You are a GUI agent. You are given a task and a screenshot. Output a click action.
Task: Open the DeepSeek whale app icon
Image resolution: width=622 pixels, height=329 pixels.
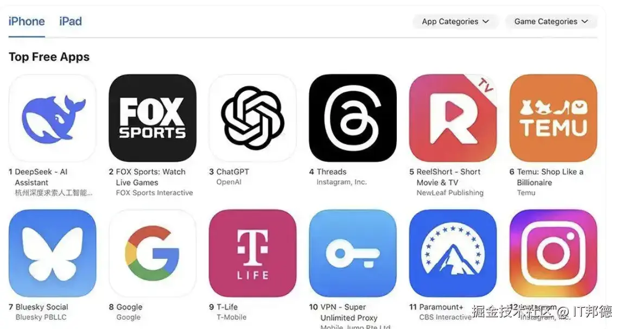pyautogui.click(x=52, y=118)
